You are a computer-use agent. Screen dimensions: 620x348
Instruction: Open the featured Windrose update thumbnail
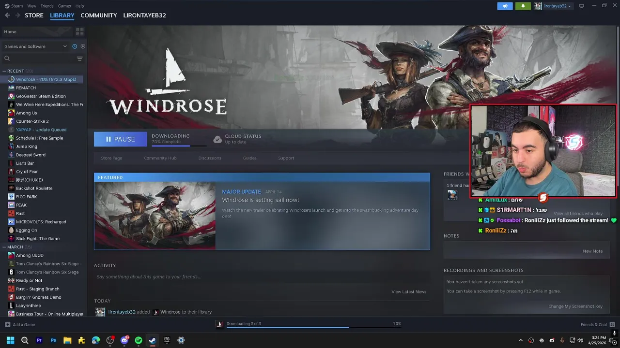(x=155, y=216)
